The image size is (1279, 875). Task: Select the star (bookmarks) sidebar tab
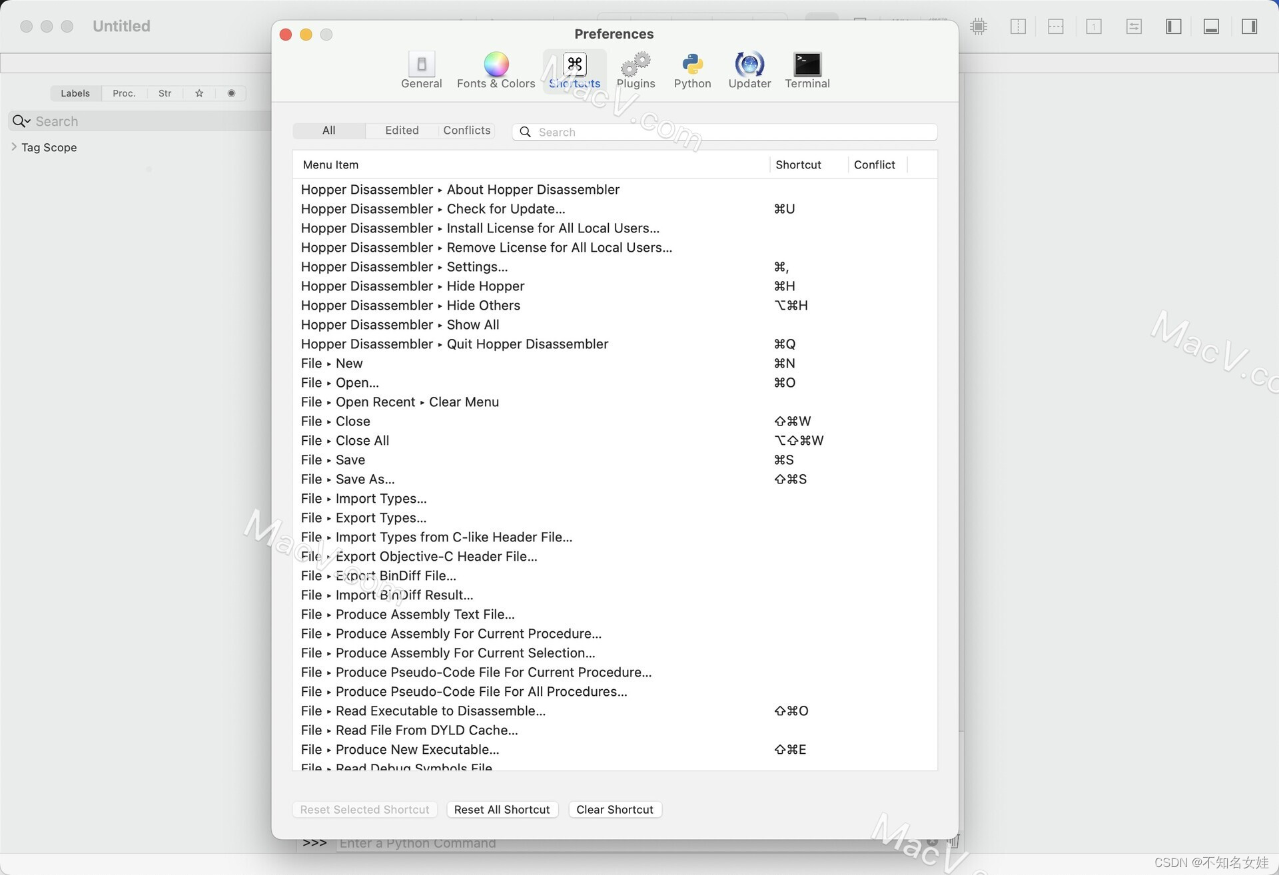pos(199,93)
